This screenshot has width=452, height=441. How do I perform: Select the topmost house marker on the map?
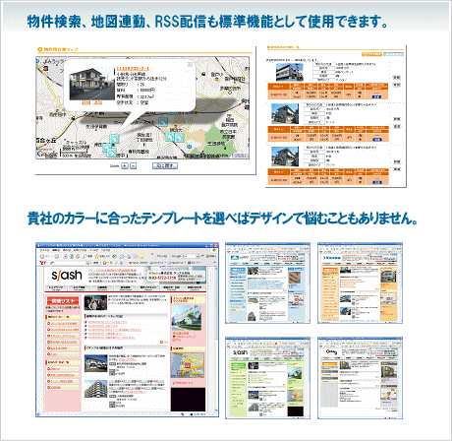[x=163, y=122]
